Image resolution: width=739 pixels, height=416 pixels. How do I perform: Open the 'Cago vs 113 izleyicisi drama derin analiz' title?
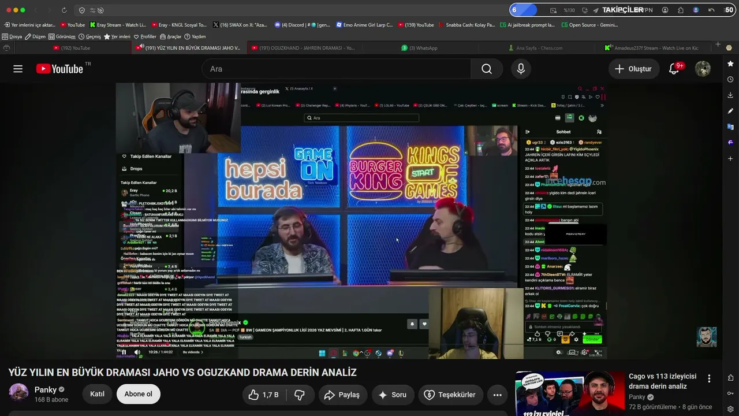tap(662, 381)
